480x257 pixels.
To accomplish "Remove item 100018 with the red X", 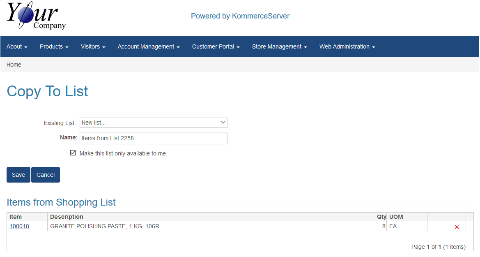I will pyautogui.click(x=457, y=227).
